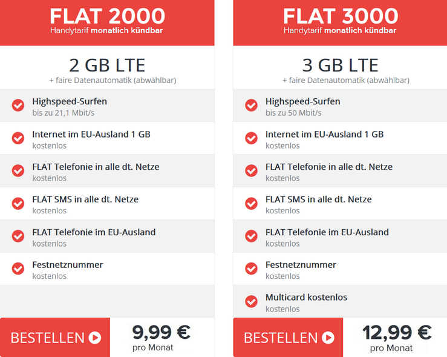
Task: Click the 2 GB LTE data volume heading
Action: point(107,65)
